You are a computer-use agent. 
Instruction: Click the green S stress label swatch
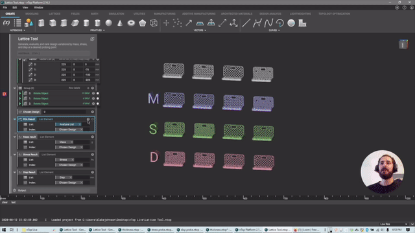(x=153, y=129)
